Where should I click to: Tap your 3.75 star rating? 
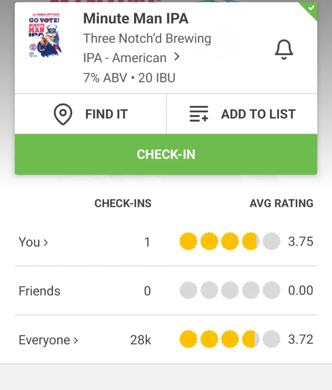[230, 241]
